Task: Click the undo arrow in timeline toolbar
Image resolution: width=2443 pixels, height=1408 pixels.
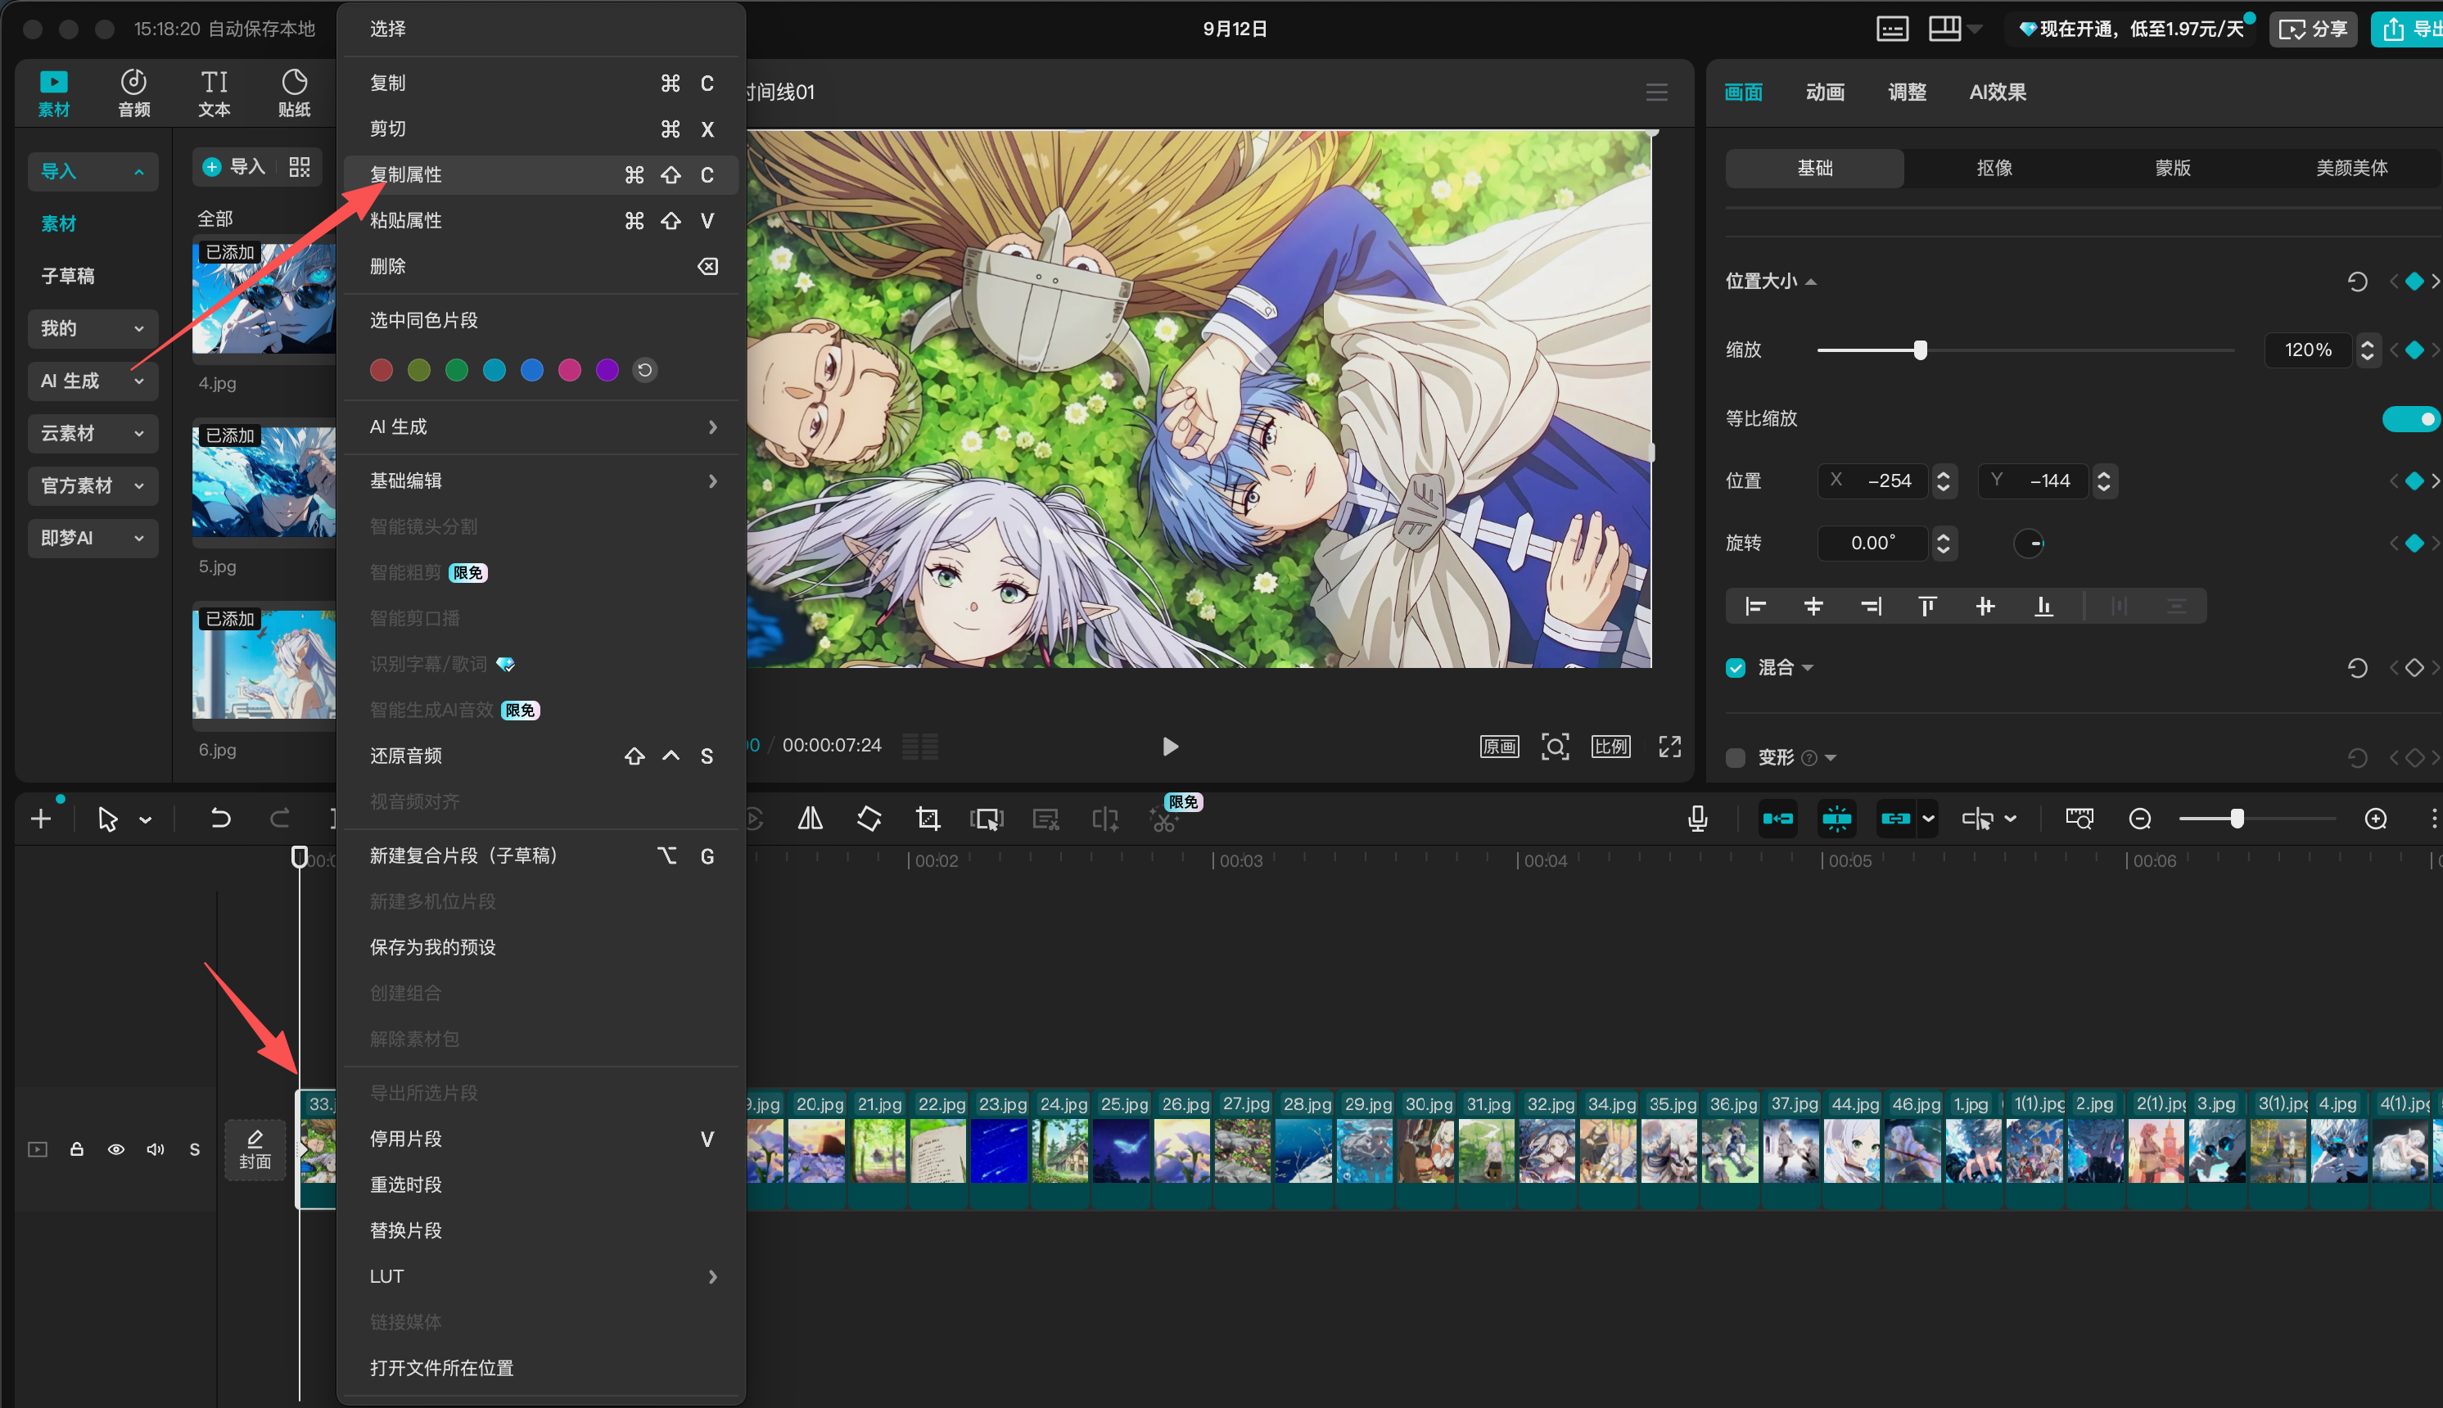Action: (220, 819)
